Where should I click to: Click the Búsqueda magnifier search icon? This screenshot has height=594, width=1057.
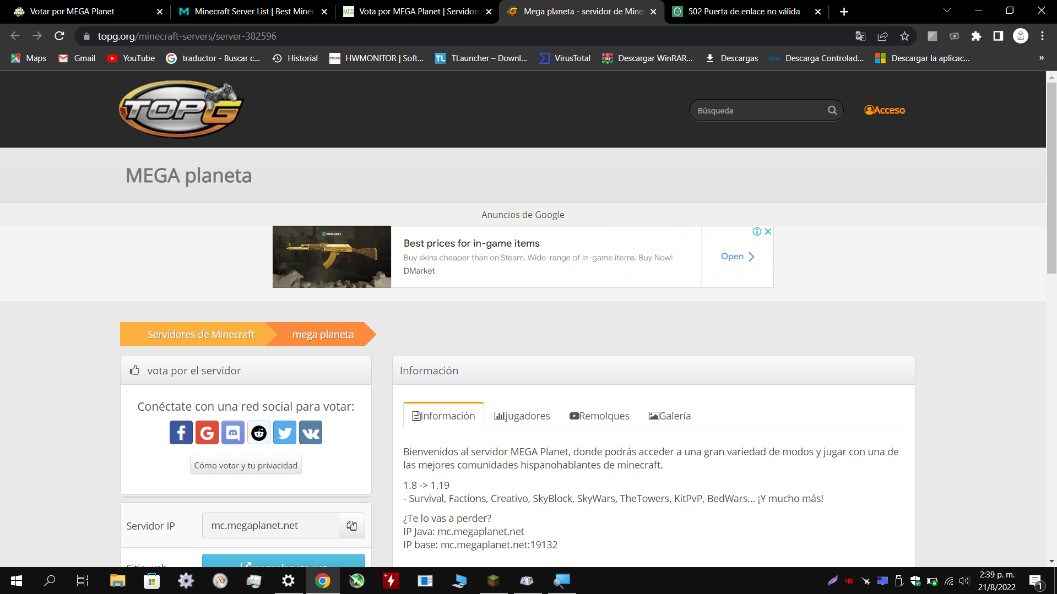pos(832,110)
